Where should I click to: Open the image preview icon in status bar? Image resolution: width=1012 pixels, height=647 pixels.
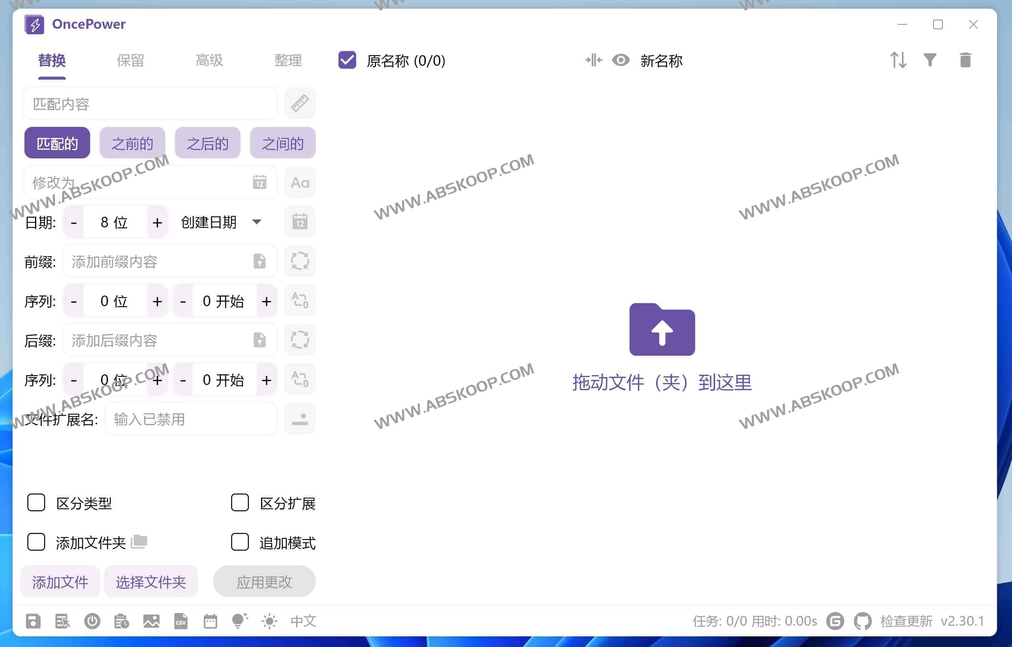tap(151, 621)
